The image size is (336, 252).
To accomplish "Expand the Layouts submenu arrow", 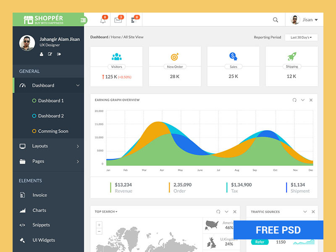I will click(78, 146).
